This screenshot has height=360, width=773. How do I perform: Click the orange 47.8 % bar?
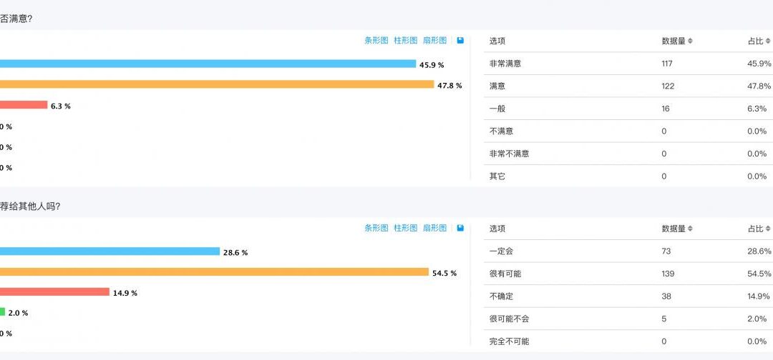coord(217,84)
